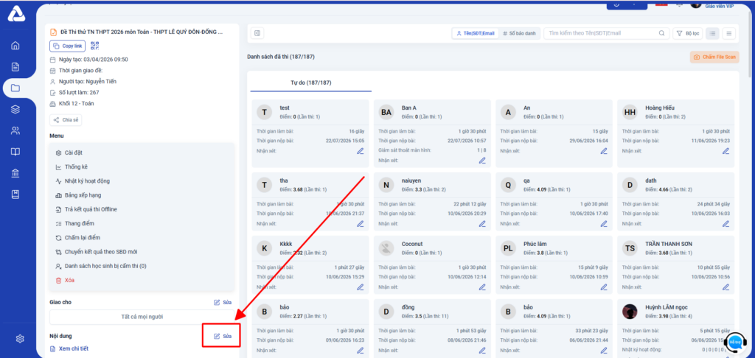Edit comment on the naiuyen card
Viewport: 755px width, 358px height.
coord(482,224)
